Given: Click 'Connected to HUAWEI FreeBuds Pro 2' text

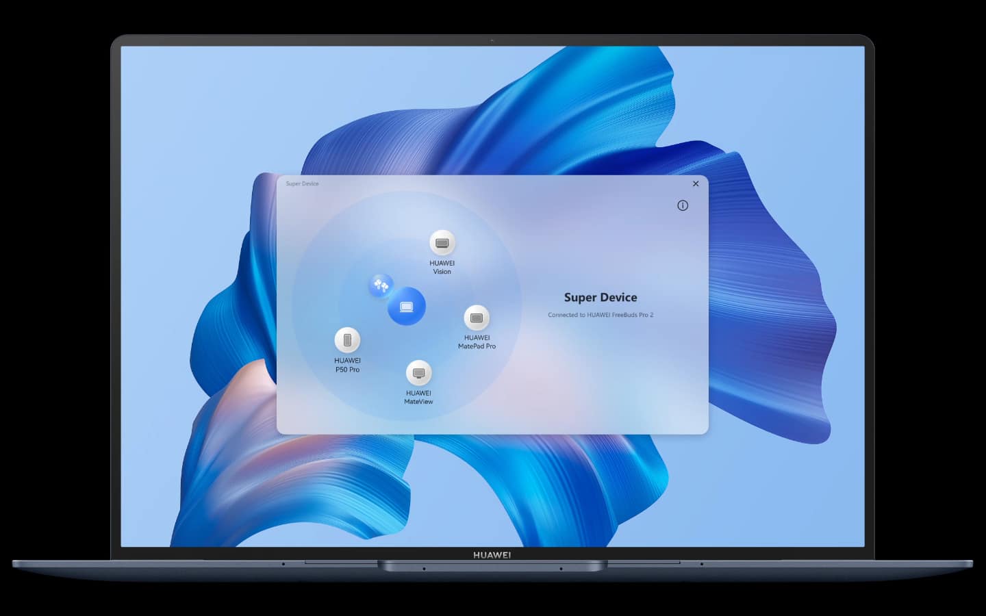Looking at the screenshot, I should pos(601,315).
